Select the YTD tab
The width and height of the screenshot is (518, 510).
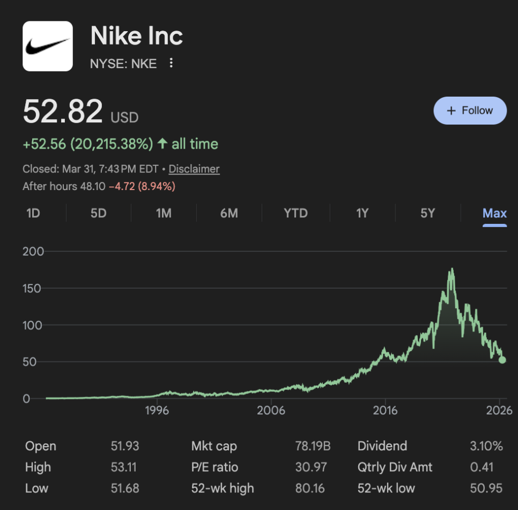point(295,213)
